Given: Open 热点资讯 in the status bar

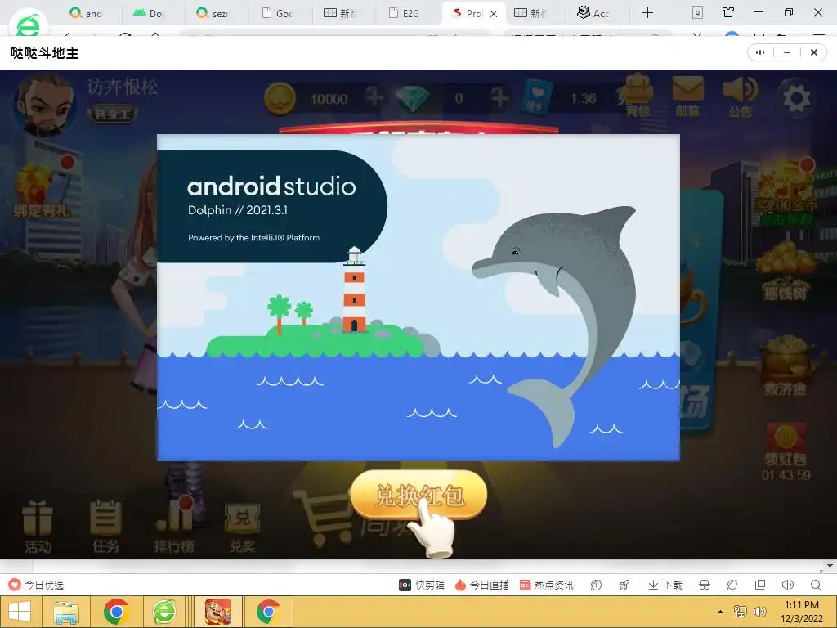Looking at the screenshot, I should [547, 585].
